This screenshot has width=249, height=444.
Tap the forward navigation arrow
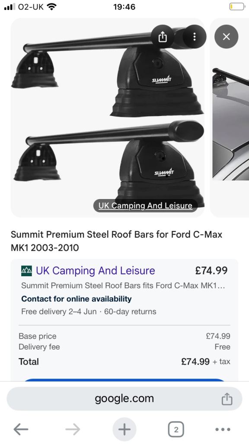coord(72,429)
